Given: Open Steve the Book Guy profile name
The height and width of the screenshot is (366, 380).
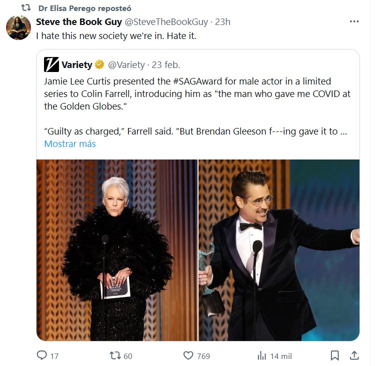Looking at the screenshot, I should pos(79,22).
